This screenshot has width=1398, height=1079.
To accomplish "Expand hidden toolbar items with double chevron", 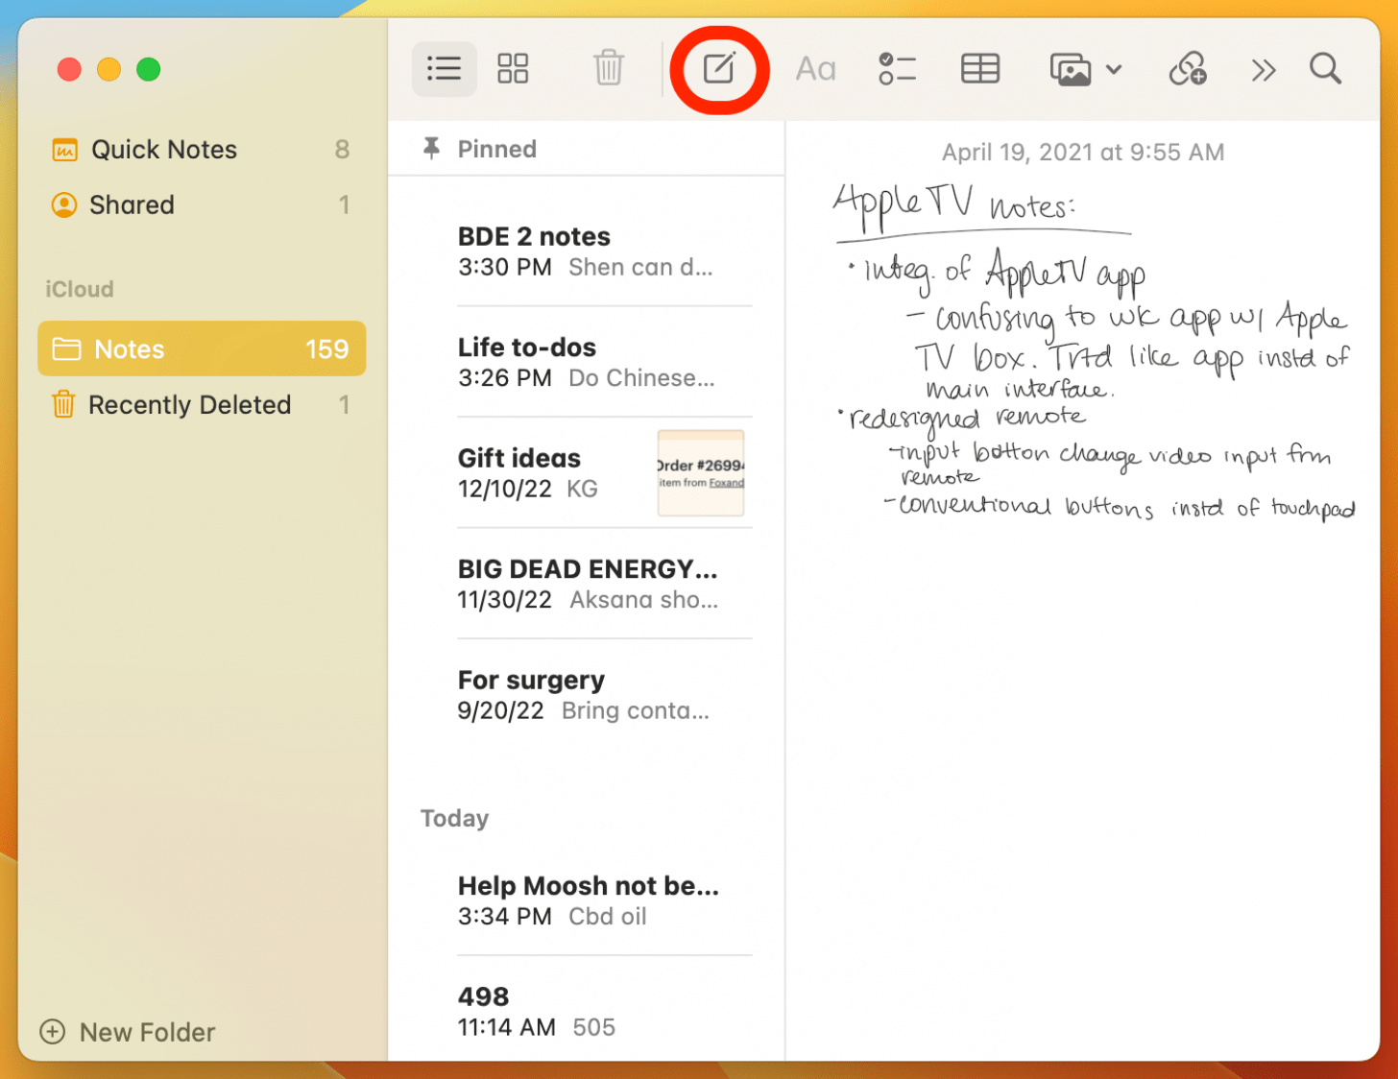I will click(1263, 68).
